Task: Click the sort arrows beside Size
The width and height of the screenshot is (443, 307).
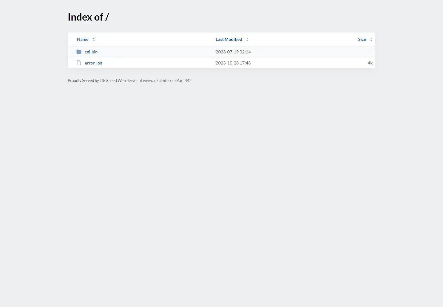Action: pyautogui.click(x=371, y=40)
